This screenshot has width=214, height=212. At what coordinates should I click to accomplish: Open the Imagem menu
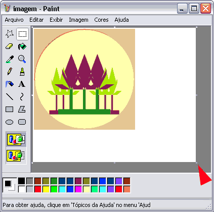[78, 20]
